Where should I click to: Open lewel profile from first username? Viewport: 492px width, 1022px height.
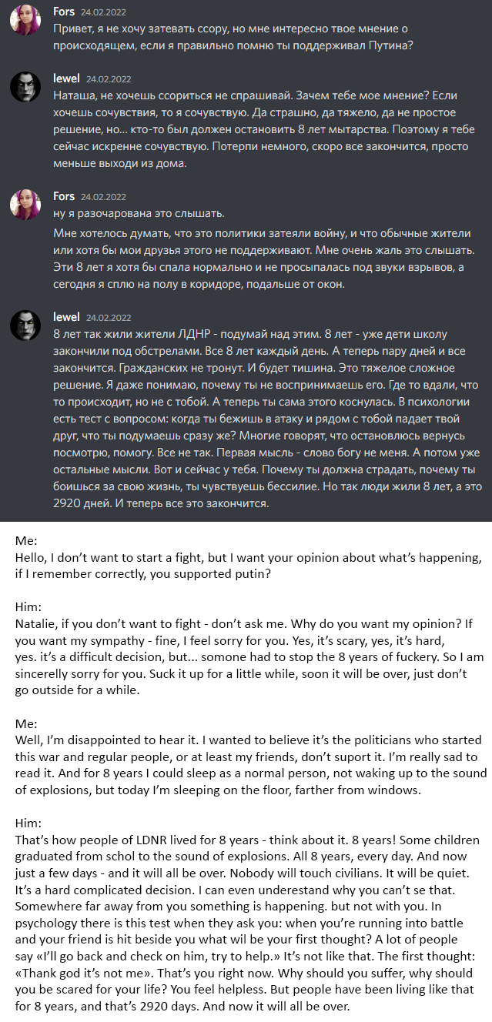(x=66, y=78)
